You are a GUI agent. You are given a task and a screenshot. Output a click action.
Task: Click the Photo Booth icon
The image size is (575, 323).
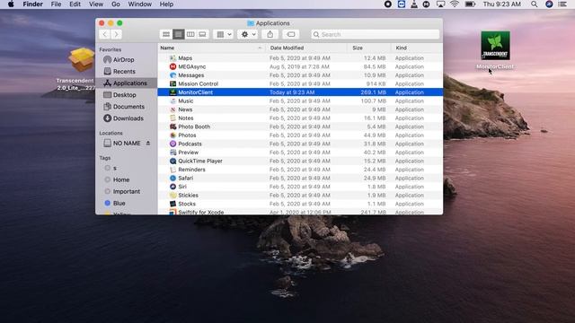click(172, 127)
